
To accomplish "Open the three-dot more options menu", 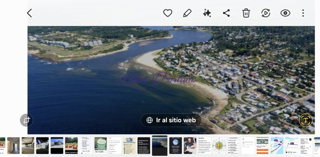I will tap(303, 13).
